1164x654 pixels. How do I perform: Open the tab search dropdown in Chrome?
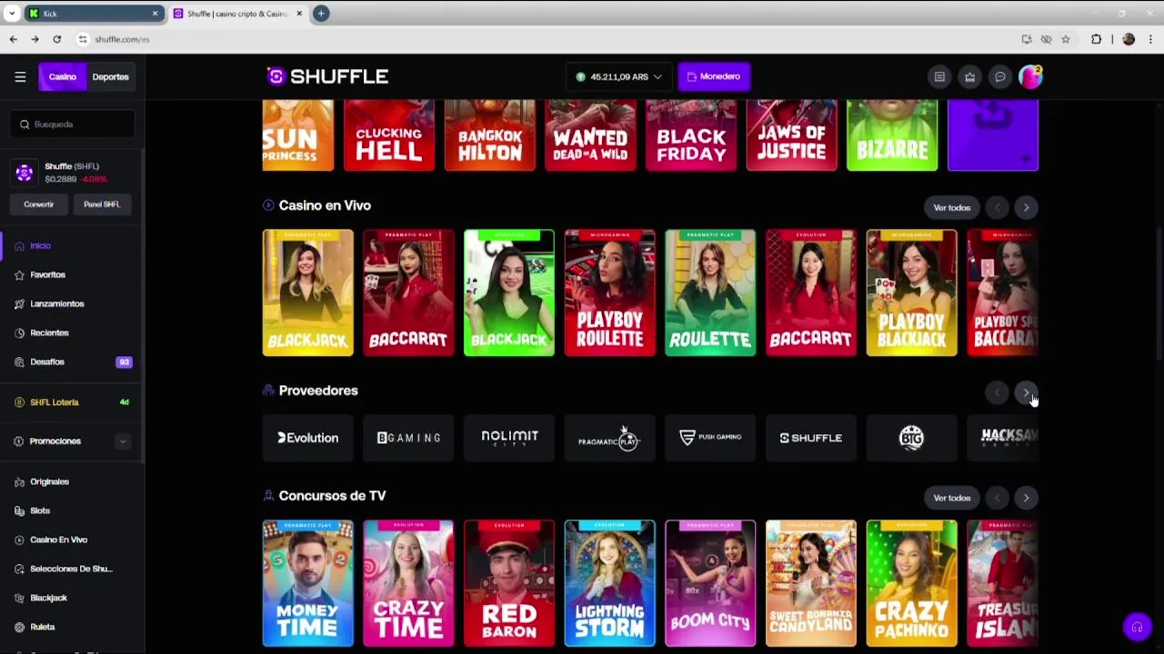pyautogui.click(x=11, y=14)
